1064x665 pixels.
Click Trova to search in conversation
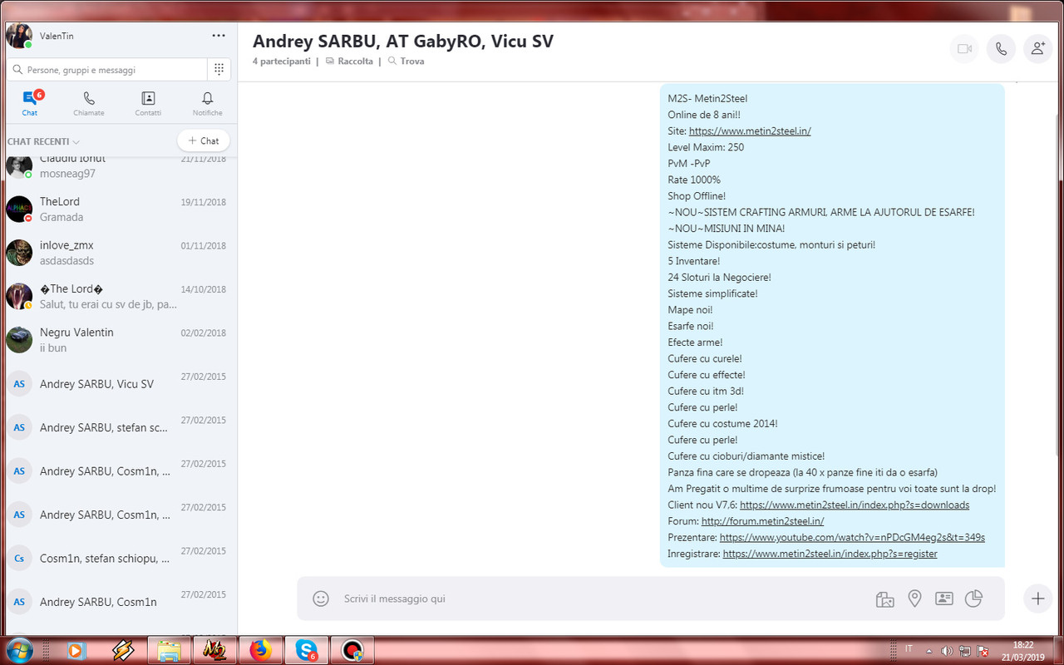pos(406,62)
